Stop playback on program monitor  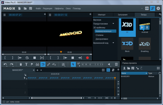[x=73, y=58]
